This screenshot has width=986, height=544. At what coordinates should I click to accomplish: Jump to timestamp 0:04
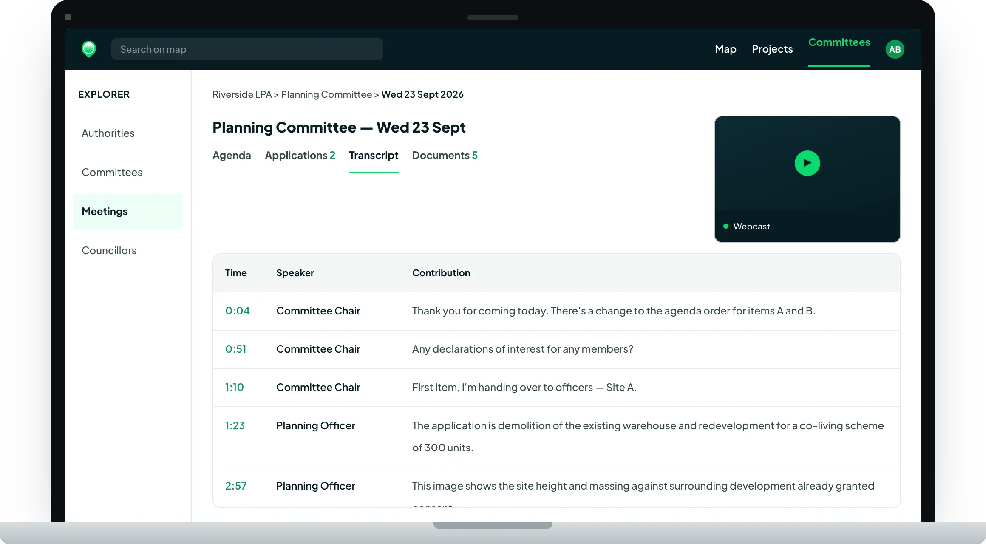click(238, 311)
